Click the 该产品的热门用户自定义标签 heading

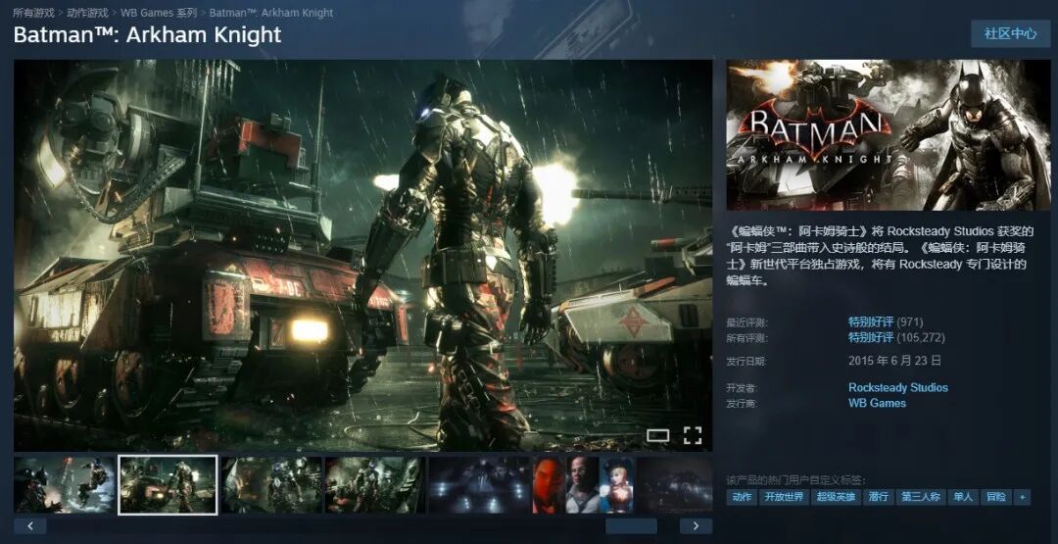[796, 480]
